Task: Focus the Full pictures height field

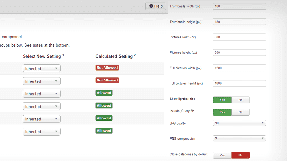Action: (x=239, y=83)
